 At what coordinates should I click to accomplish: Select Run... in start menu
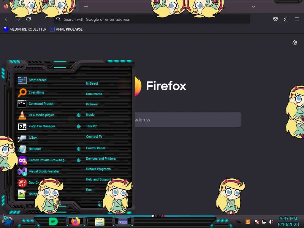[x=90, y=190]
